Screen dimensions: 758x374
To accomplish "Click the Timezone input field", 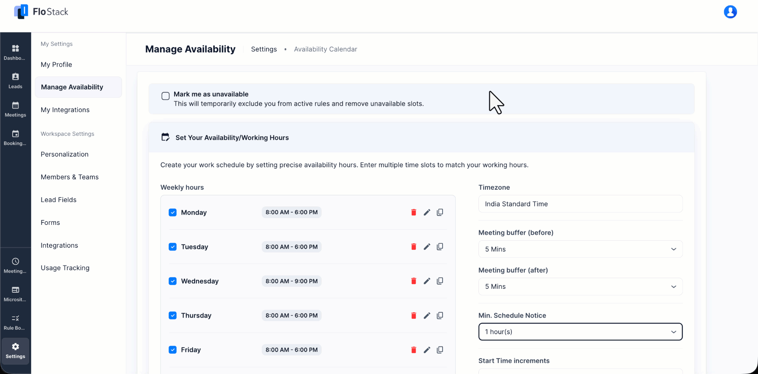I will pos(580,204).
